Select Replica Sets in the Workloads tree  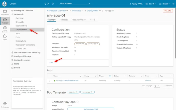point(21,41)
